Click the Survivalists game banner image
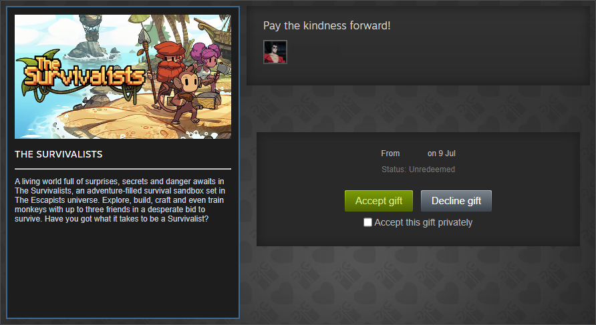596x325 pixels. pyautogui.click(x=123, y=77)
